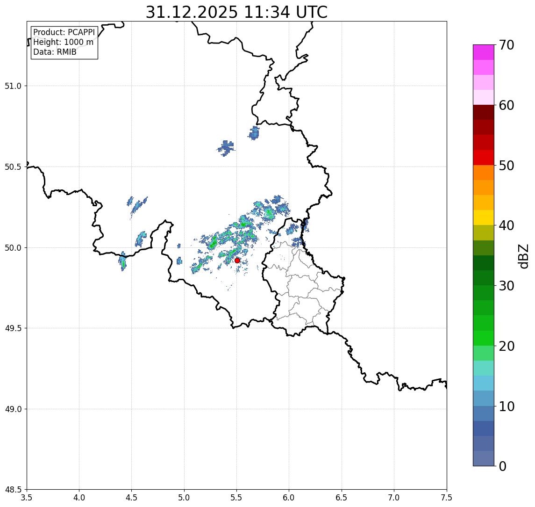Click the colorbar tick label '60'
Viewport: 535px width, 507px height.
(506, 105)
